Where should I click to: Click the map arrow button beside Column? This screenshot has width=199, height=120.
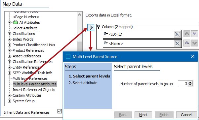(x=91, y=27)
